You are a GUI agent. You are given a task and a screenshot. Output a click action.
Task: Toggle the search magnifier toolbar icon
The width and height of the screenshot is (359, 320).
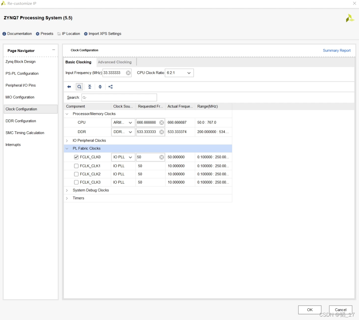(79, 87)
